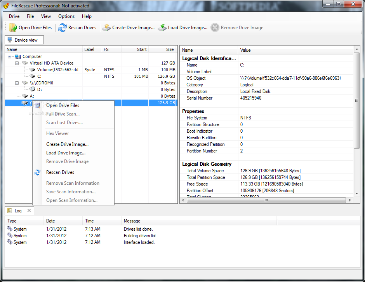Click properties vertical scrollbar up arrow

click(x=356, y=49)
